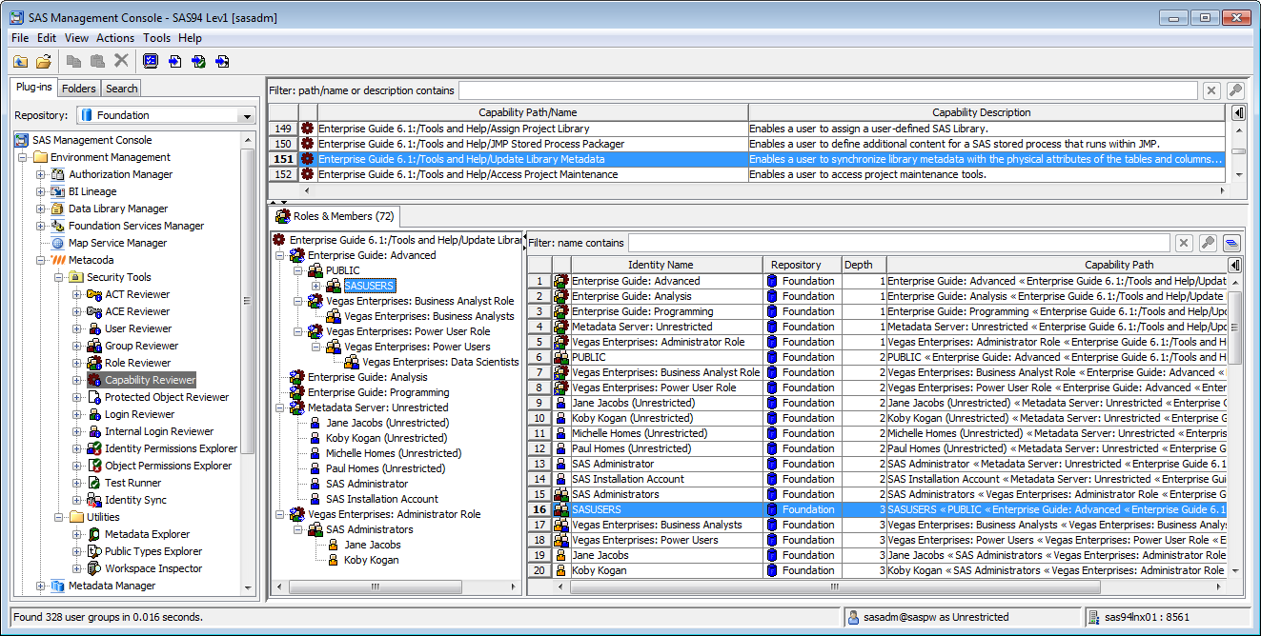Viewport: 1261px width, 636px height.
Task: Collapse the Environment Management node
Action: [x=23, y=157]
